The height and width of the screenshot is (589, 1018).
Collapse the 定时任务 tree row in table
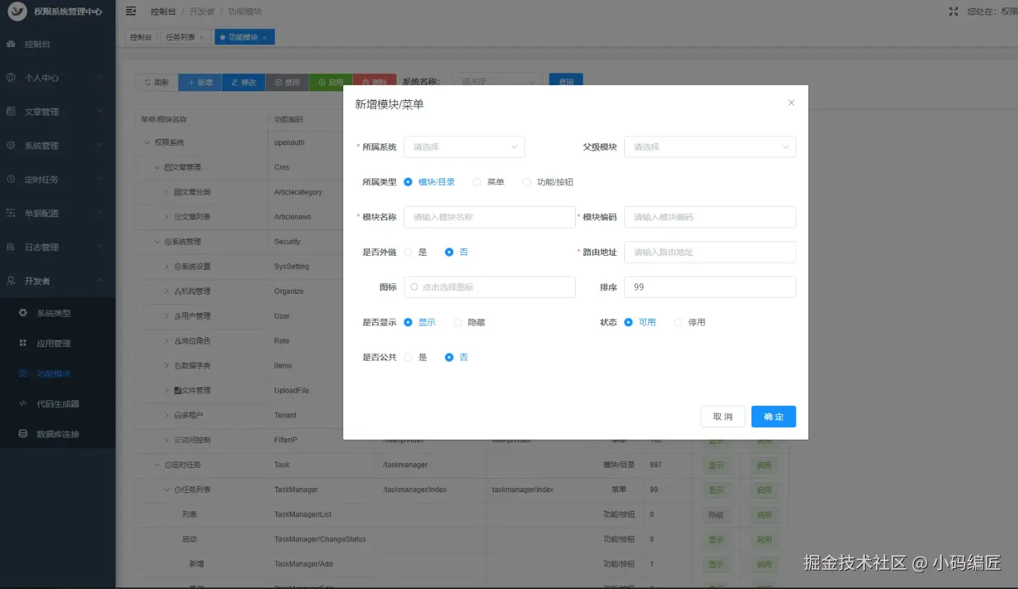pyautogui.click(x=157, y=465)
